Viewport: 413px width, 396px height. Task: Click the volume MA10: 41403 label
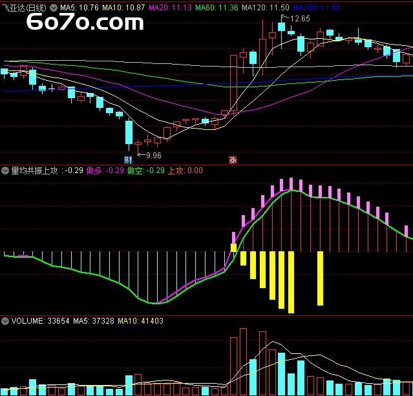point(140,321)
